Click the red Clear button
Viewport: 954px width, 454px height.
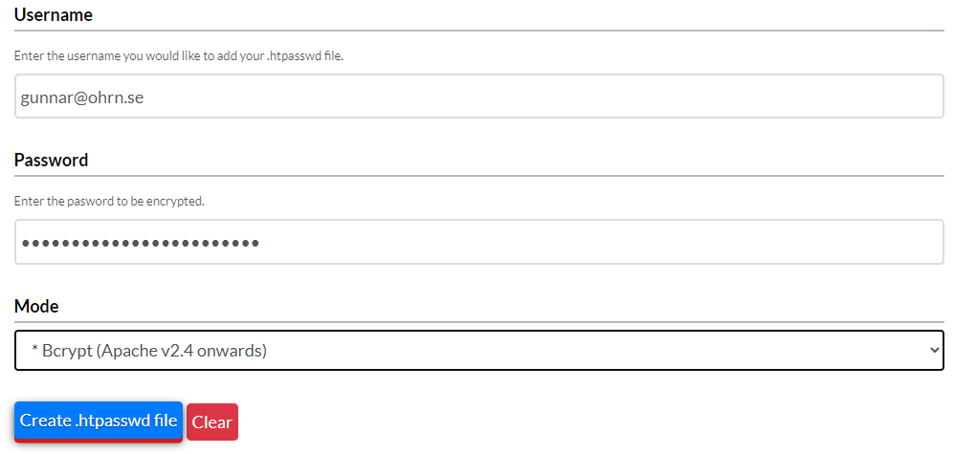(x=212, y=422)
